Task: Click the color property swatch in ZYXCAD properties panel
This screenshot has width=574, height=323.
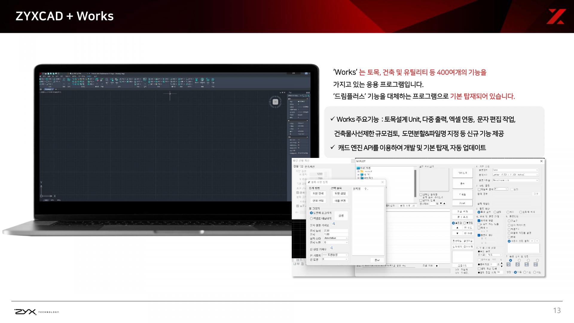Action: [299, 101]
